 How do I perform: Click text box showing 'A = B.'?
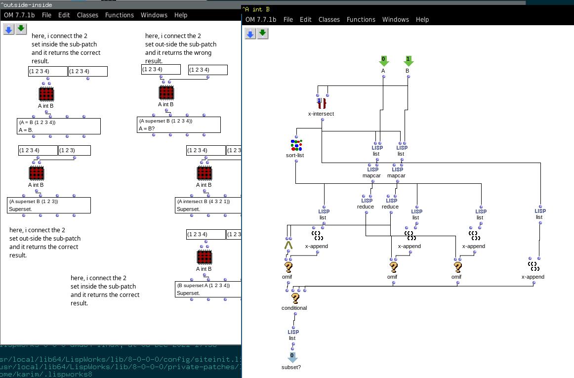tap(59, 126)
